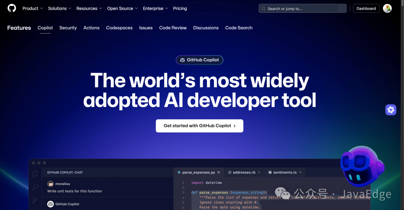Expand the Open Source dropdown menu
404x210 pixels.
tap(123, 9)
